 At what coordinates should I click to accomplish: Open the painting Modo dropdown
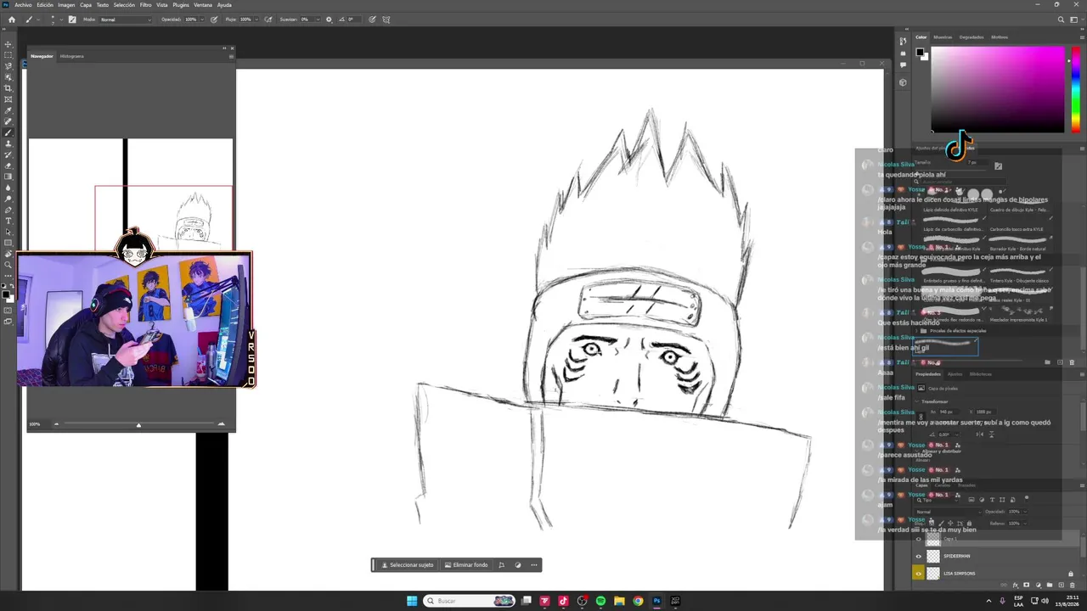125,20
